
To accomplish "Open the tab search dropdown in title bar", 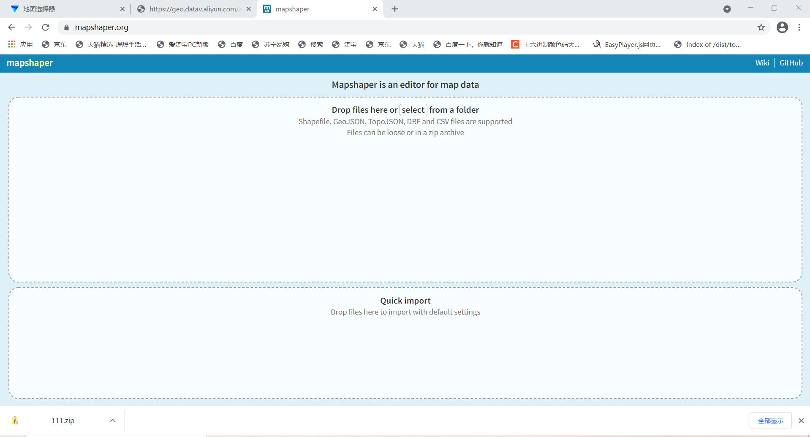I will [x=727, y=9].
